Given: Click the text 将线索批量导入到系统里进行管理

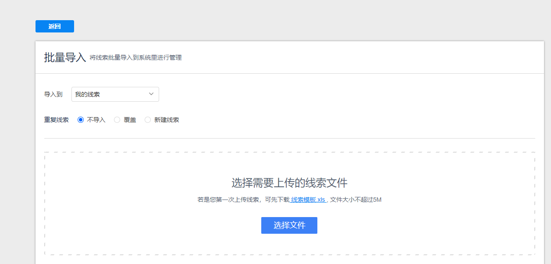Looking at the screenshot, I should pos(136,57).
